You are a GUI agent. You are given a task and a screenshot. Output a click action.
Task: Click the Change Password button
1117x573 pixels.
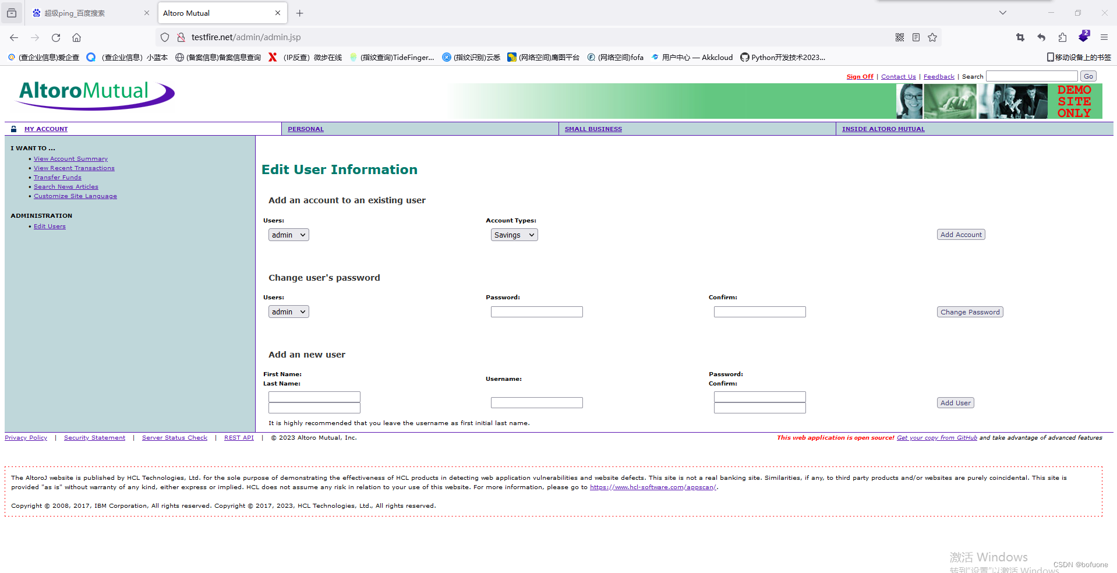click(970, 312)
